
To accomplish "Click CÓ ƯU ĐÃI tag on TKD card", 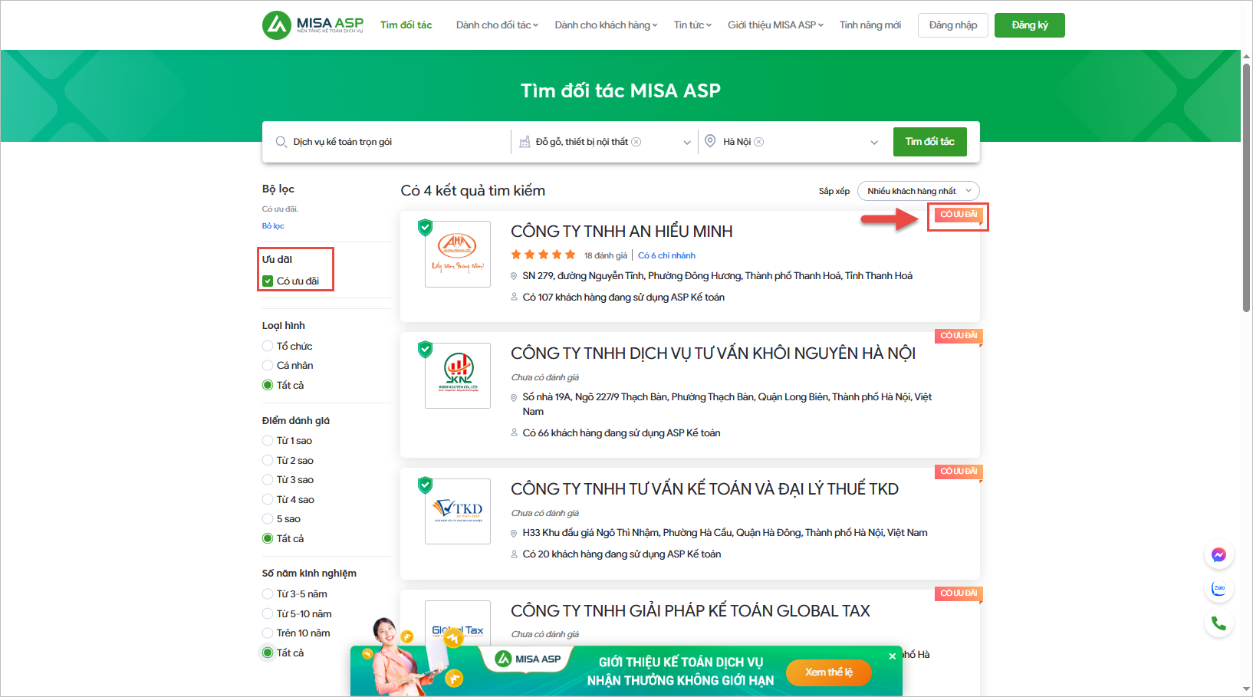I will coord(959,472).
